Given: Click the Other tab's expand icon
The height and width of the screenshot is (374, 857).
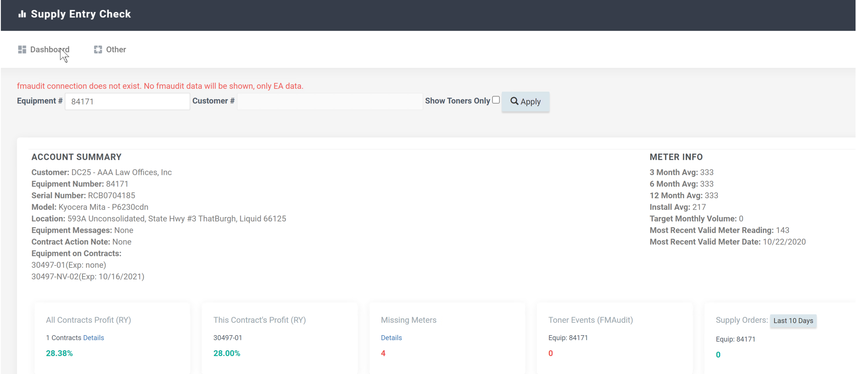Looking at the screenshot, I should point(98,50).
